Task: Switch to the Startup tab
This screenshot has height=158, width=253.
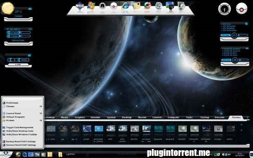Action: point(205,117)
